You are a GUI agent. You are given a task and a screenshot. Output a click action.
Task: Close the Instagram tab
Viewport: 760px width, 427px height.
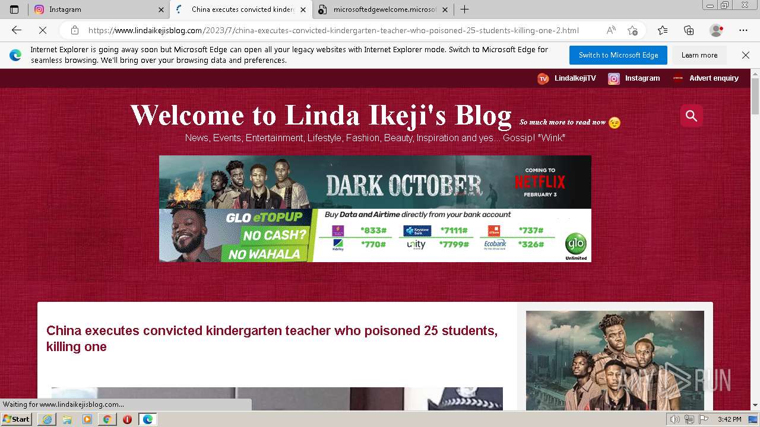[x=161, y=9]
